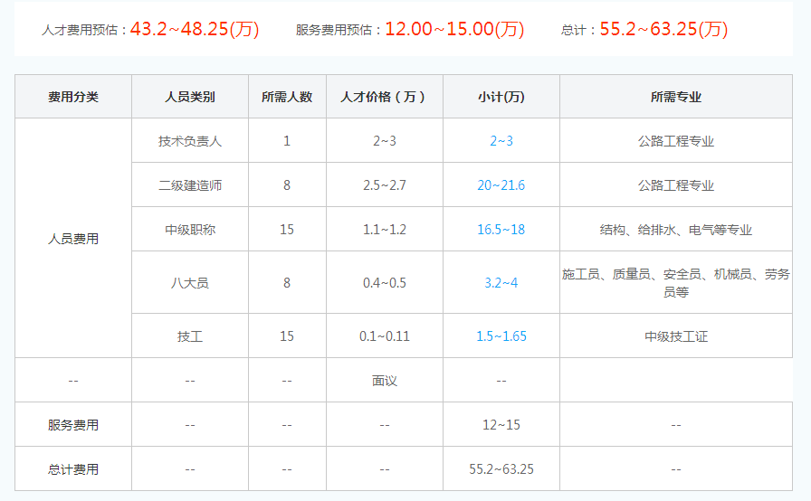Select the price value 0.4~0.5
This screenshot has height=501, width=811.
[x=385, y=283]
